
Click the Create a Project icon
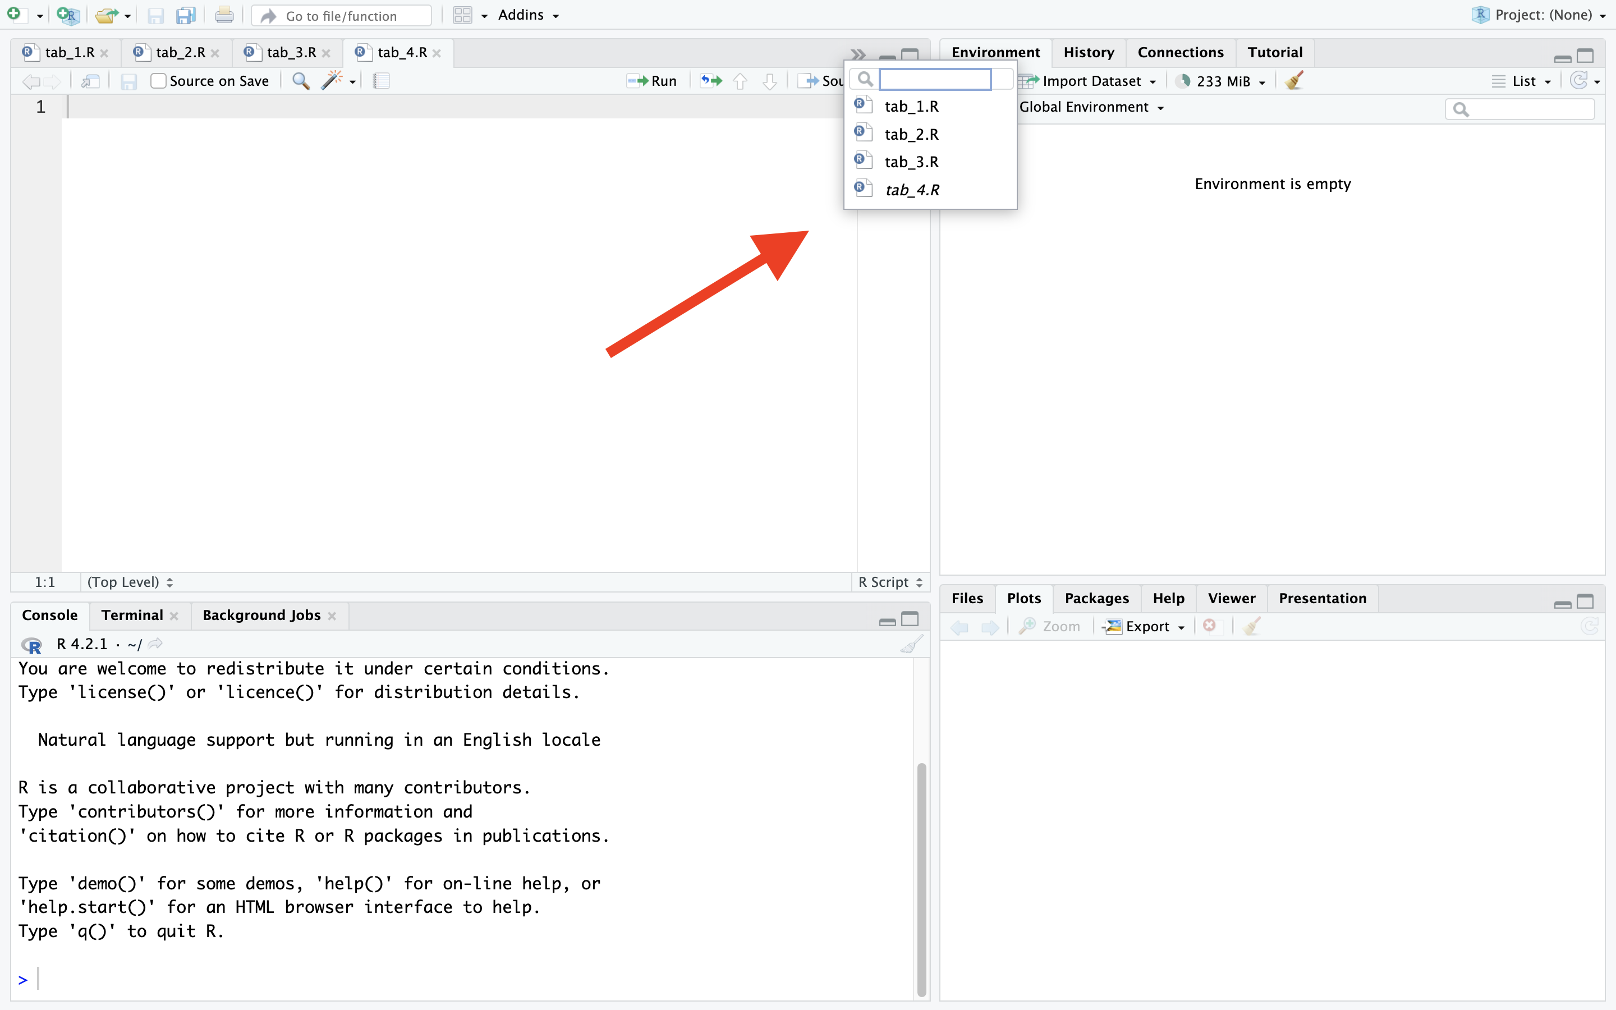(67, 15)
